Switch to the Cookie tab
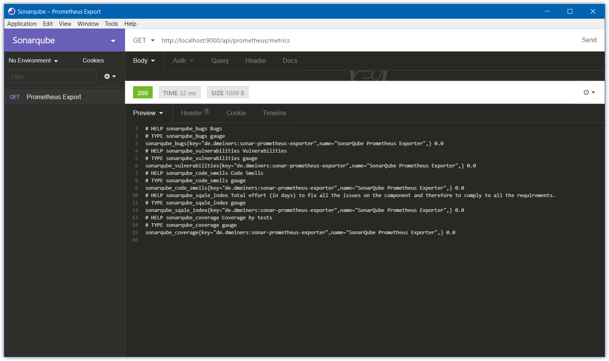 (x=236, y=113)
